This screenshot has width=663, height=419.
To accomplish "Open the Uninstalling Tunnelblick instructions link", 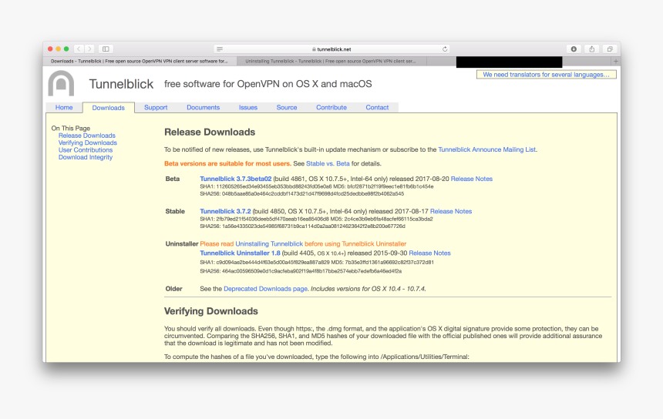I will [x=269, y=243].
